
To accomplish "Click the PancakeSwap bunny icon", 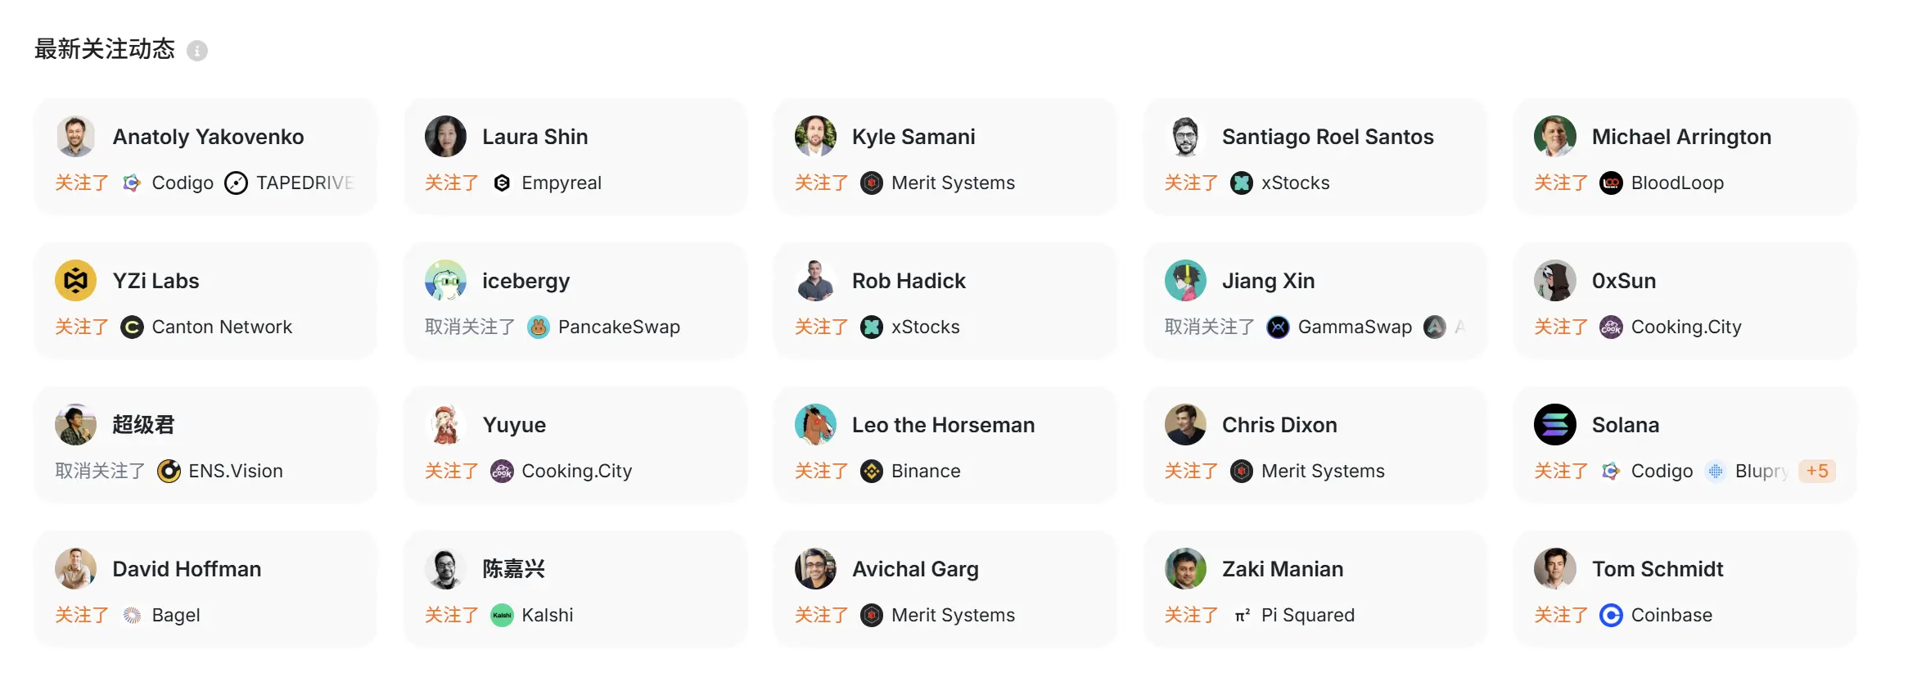I will [538, 327].
